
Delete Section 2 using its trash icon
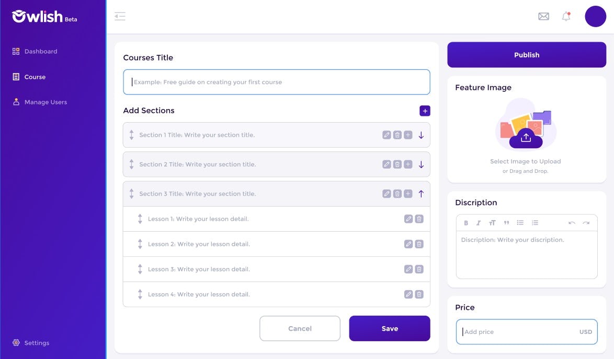[397, 164]
